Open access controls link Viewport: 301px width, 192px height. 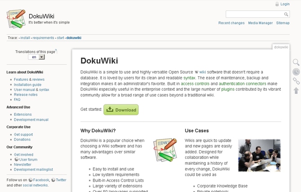tap(195, 83)
